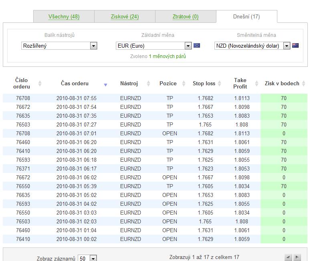Sort by Zisk v bodech arrows
Image resolution: width=309 pixels, height=261 pixels.
pos(304,83)
